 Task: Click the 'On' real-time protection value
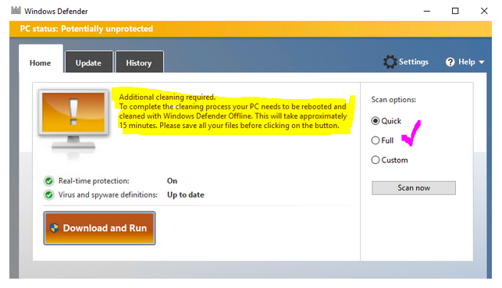[172, 181]
